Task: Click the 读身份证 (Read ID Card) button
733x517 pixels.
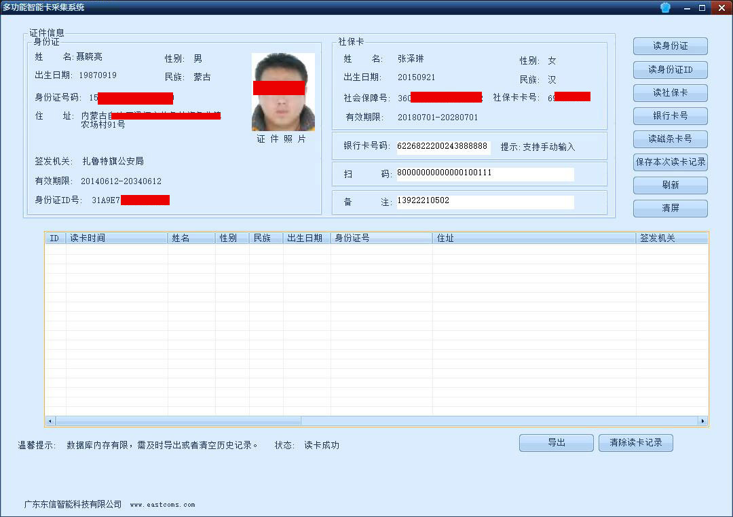Action: pos(670,46)
